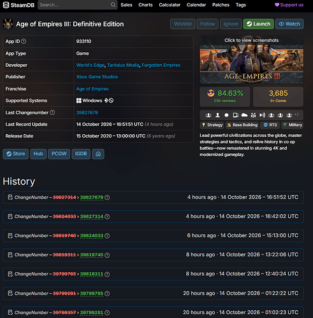Click the search magnifier icon
This screenshot has width=313, height=318.
[113, 4]
